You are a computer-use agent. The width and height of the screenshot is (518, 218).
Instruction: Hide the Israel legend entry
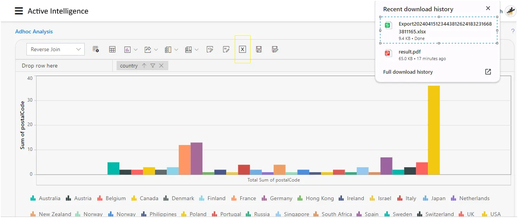(x=380, y=198)
